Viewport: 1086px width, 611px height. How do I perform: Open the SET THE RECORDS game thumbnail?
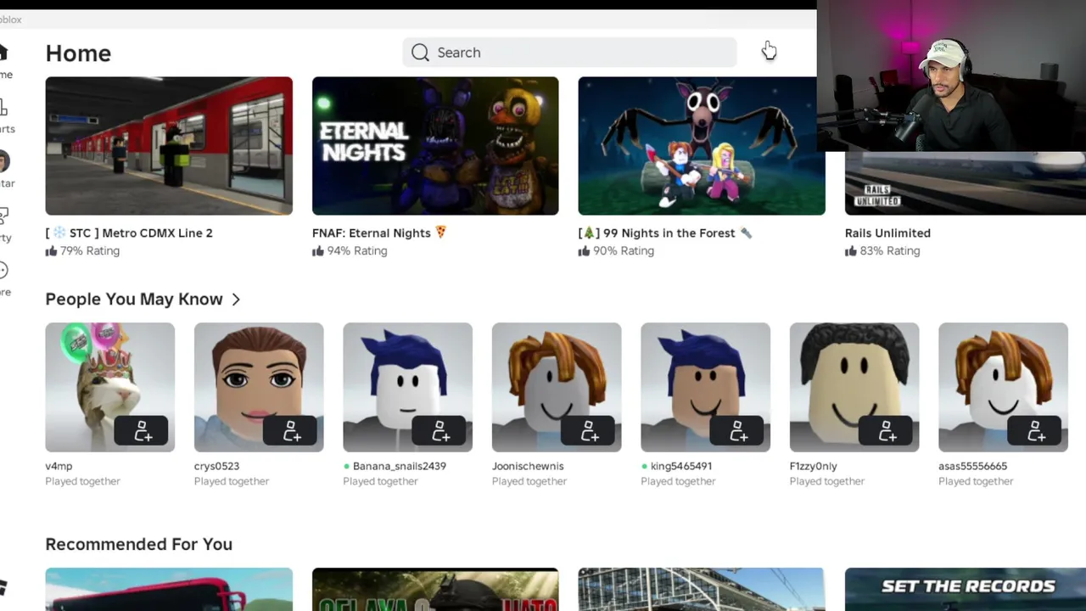966,590
